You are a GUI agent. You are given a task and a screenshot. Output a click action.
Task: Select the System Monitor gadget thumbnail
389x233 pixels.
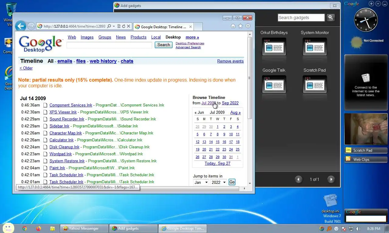coord(315,47)
